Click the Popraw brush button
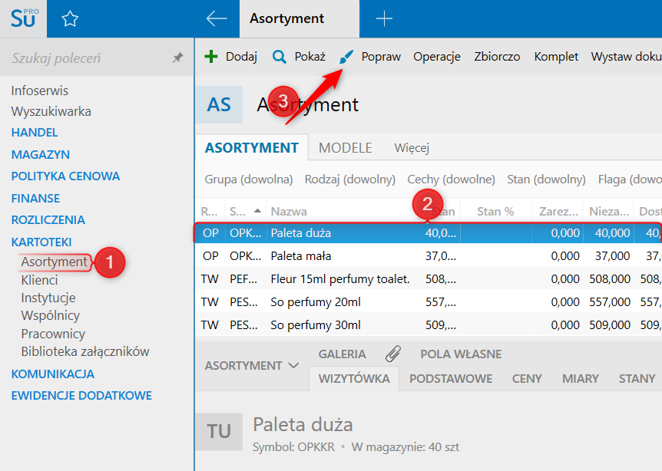662x471 pixels. coord(370,57)
